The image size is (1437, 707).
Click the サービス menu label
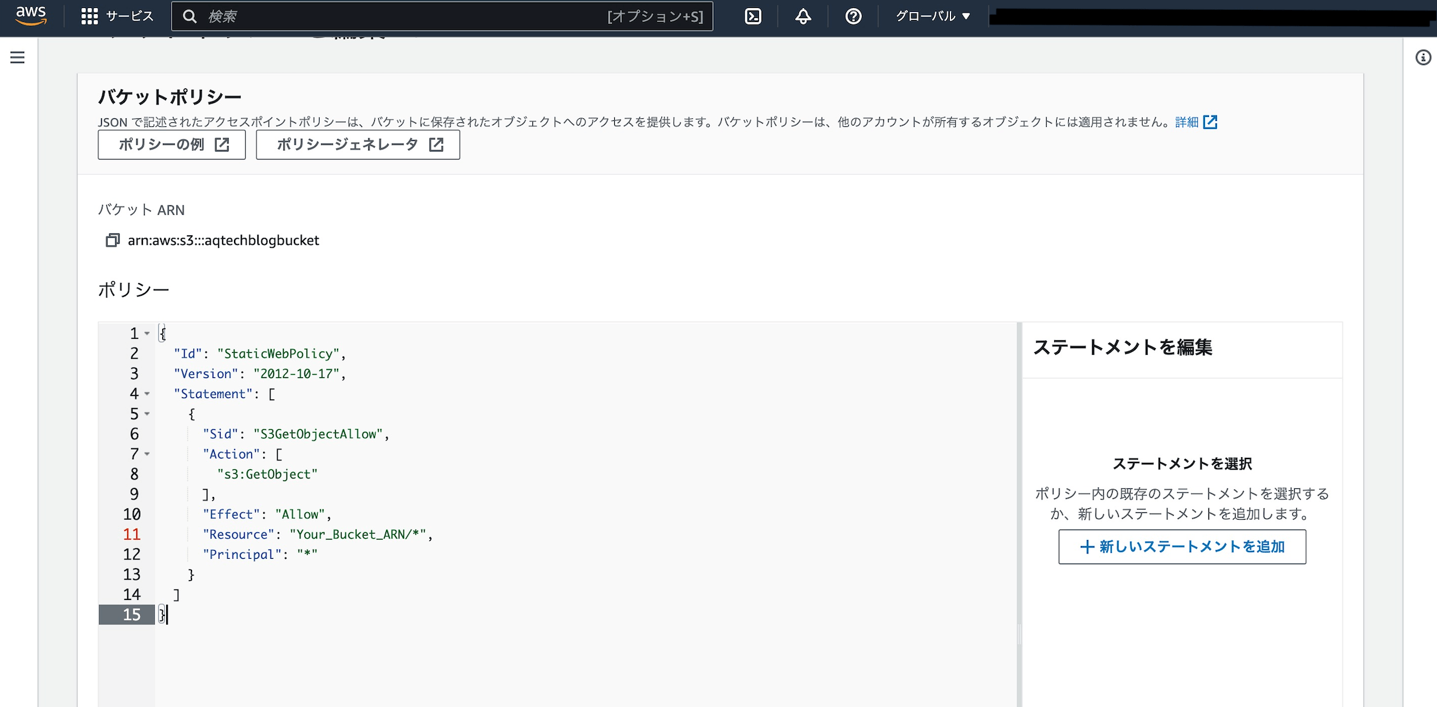pos(130,16)
